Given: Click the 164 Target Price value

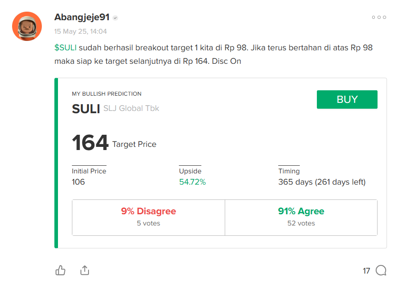Looking at the screenshot, I should click(x=90, y=143).
